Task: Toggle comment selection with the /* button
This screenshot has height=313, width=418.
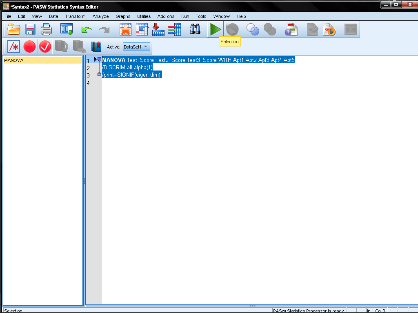Action: click(x=14, y=47)
